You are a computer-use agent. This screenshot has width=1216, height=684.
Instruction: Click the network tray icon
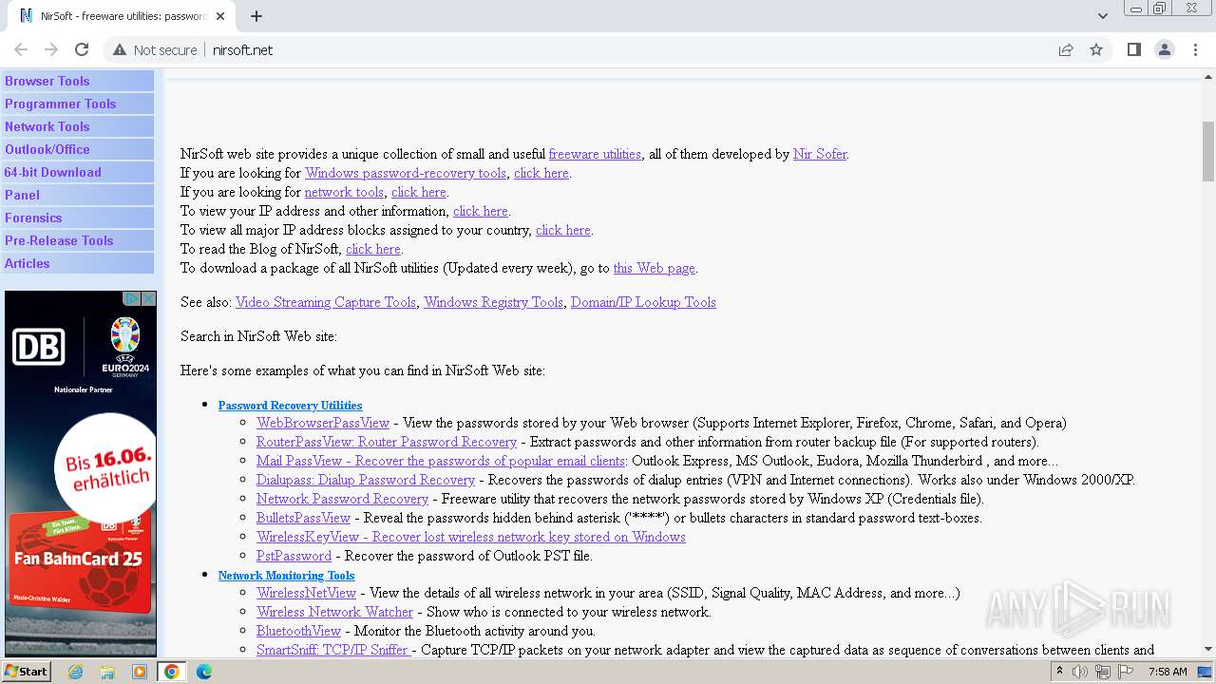tap(1103, 672)
